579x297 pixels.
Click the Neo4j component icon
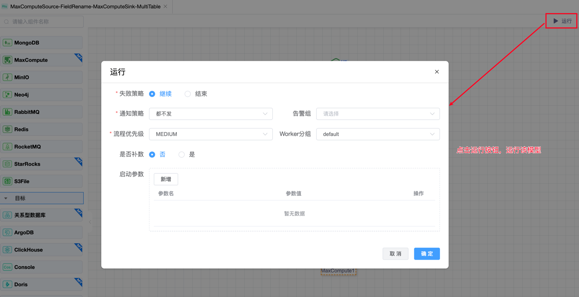point(7,95)
